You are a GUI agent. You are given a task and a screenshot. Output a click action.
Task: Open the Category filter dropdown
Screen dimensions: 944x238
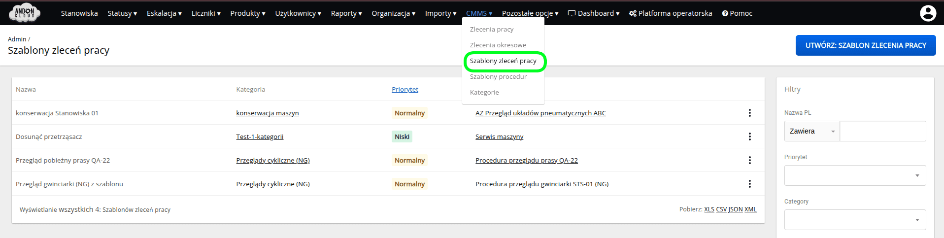tap(855, 220)
